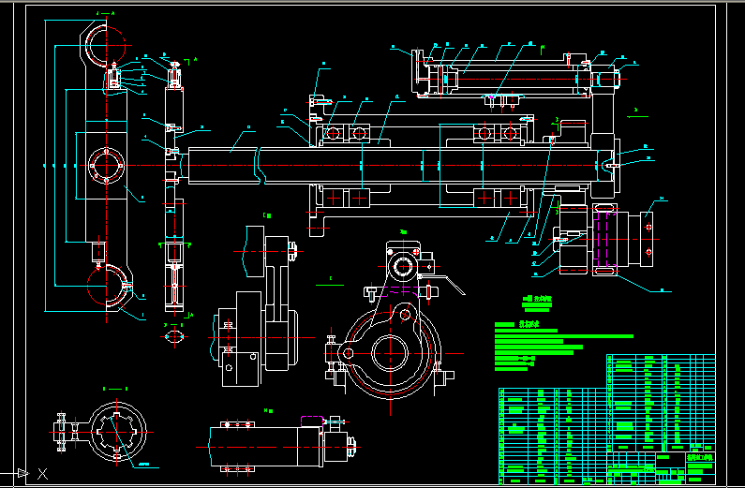Click the UCS X-axis icon

pyautogui.click(x=23, y=474)
